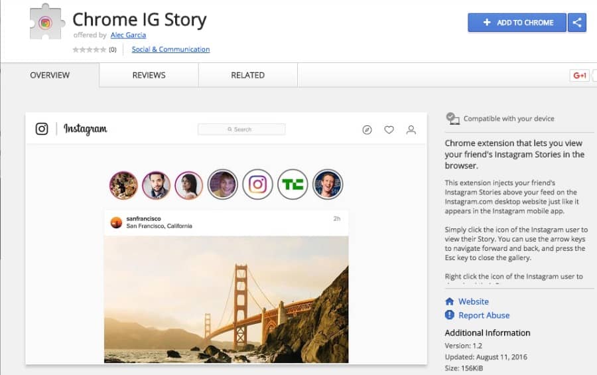Screen dimensions: 597x375
Task: Click the Size: 156KiB text
Action: (464, 368)
